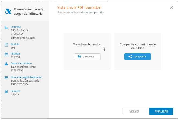The width and height of the screenshot is (180, 120).
Task: Finish with the FINALIZAR button
Action: click(x=161, y=111)
